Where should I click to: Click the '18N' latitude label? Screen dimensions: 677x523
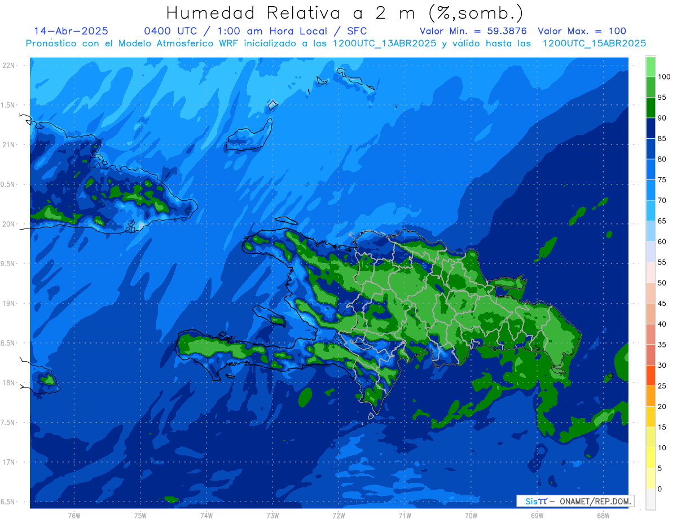tap(9, 383)
